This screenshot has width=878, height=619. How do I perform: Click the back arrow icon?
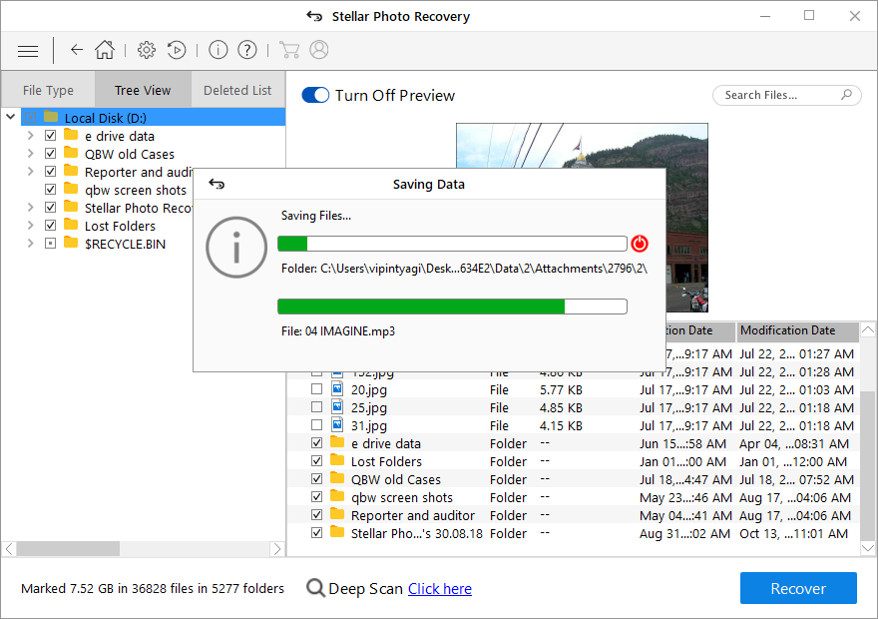click(77, 50)
